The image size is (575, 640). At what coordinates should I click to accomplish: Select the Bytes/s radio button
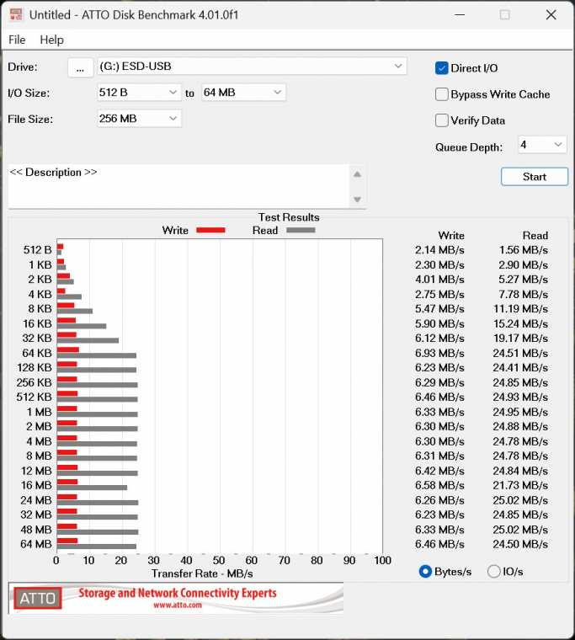[426, 572]
